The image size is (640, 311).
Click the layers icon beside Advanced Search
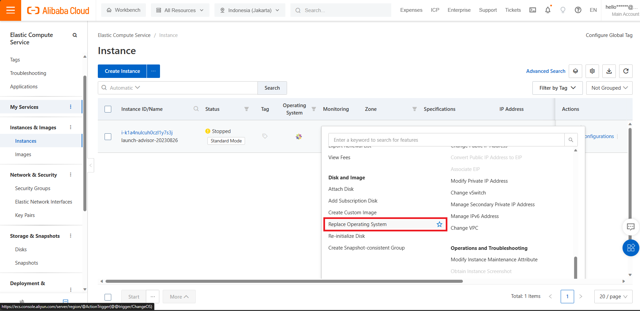point(575,71)
